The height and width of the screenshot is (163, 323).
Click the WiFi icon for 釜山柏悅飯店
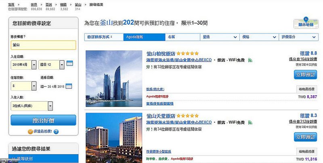click(250, 60)
